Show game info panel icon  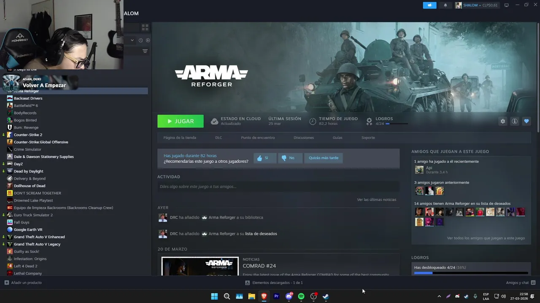point(515,121)
